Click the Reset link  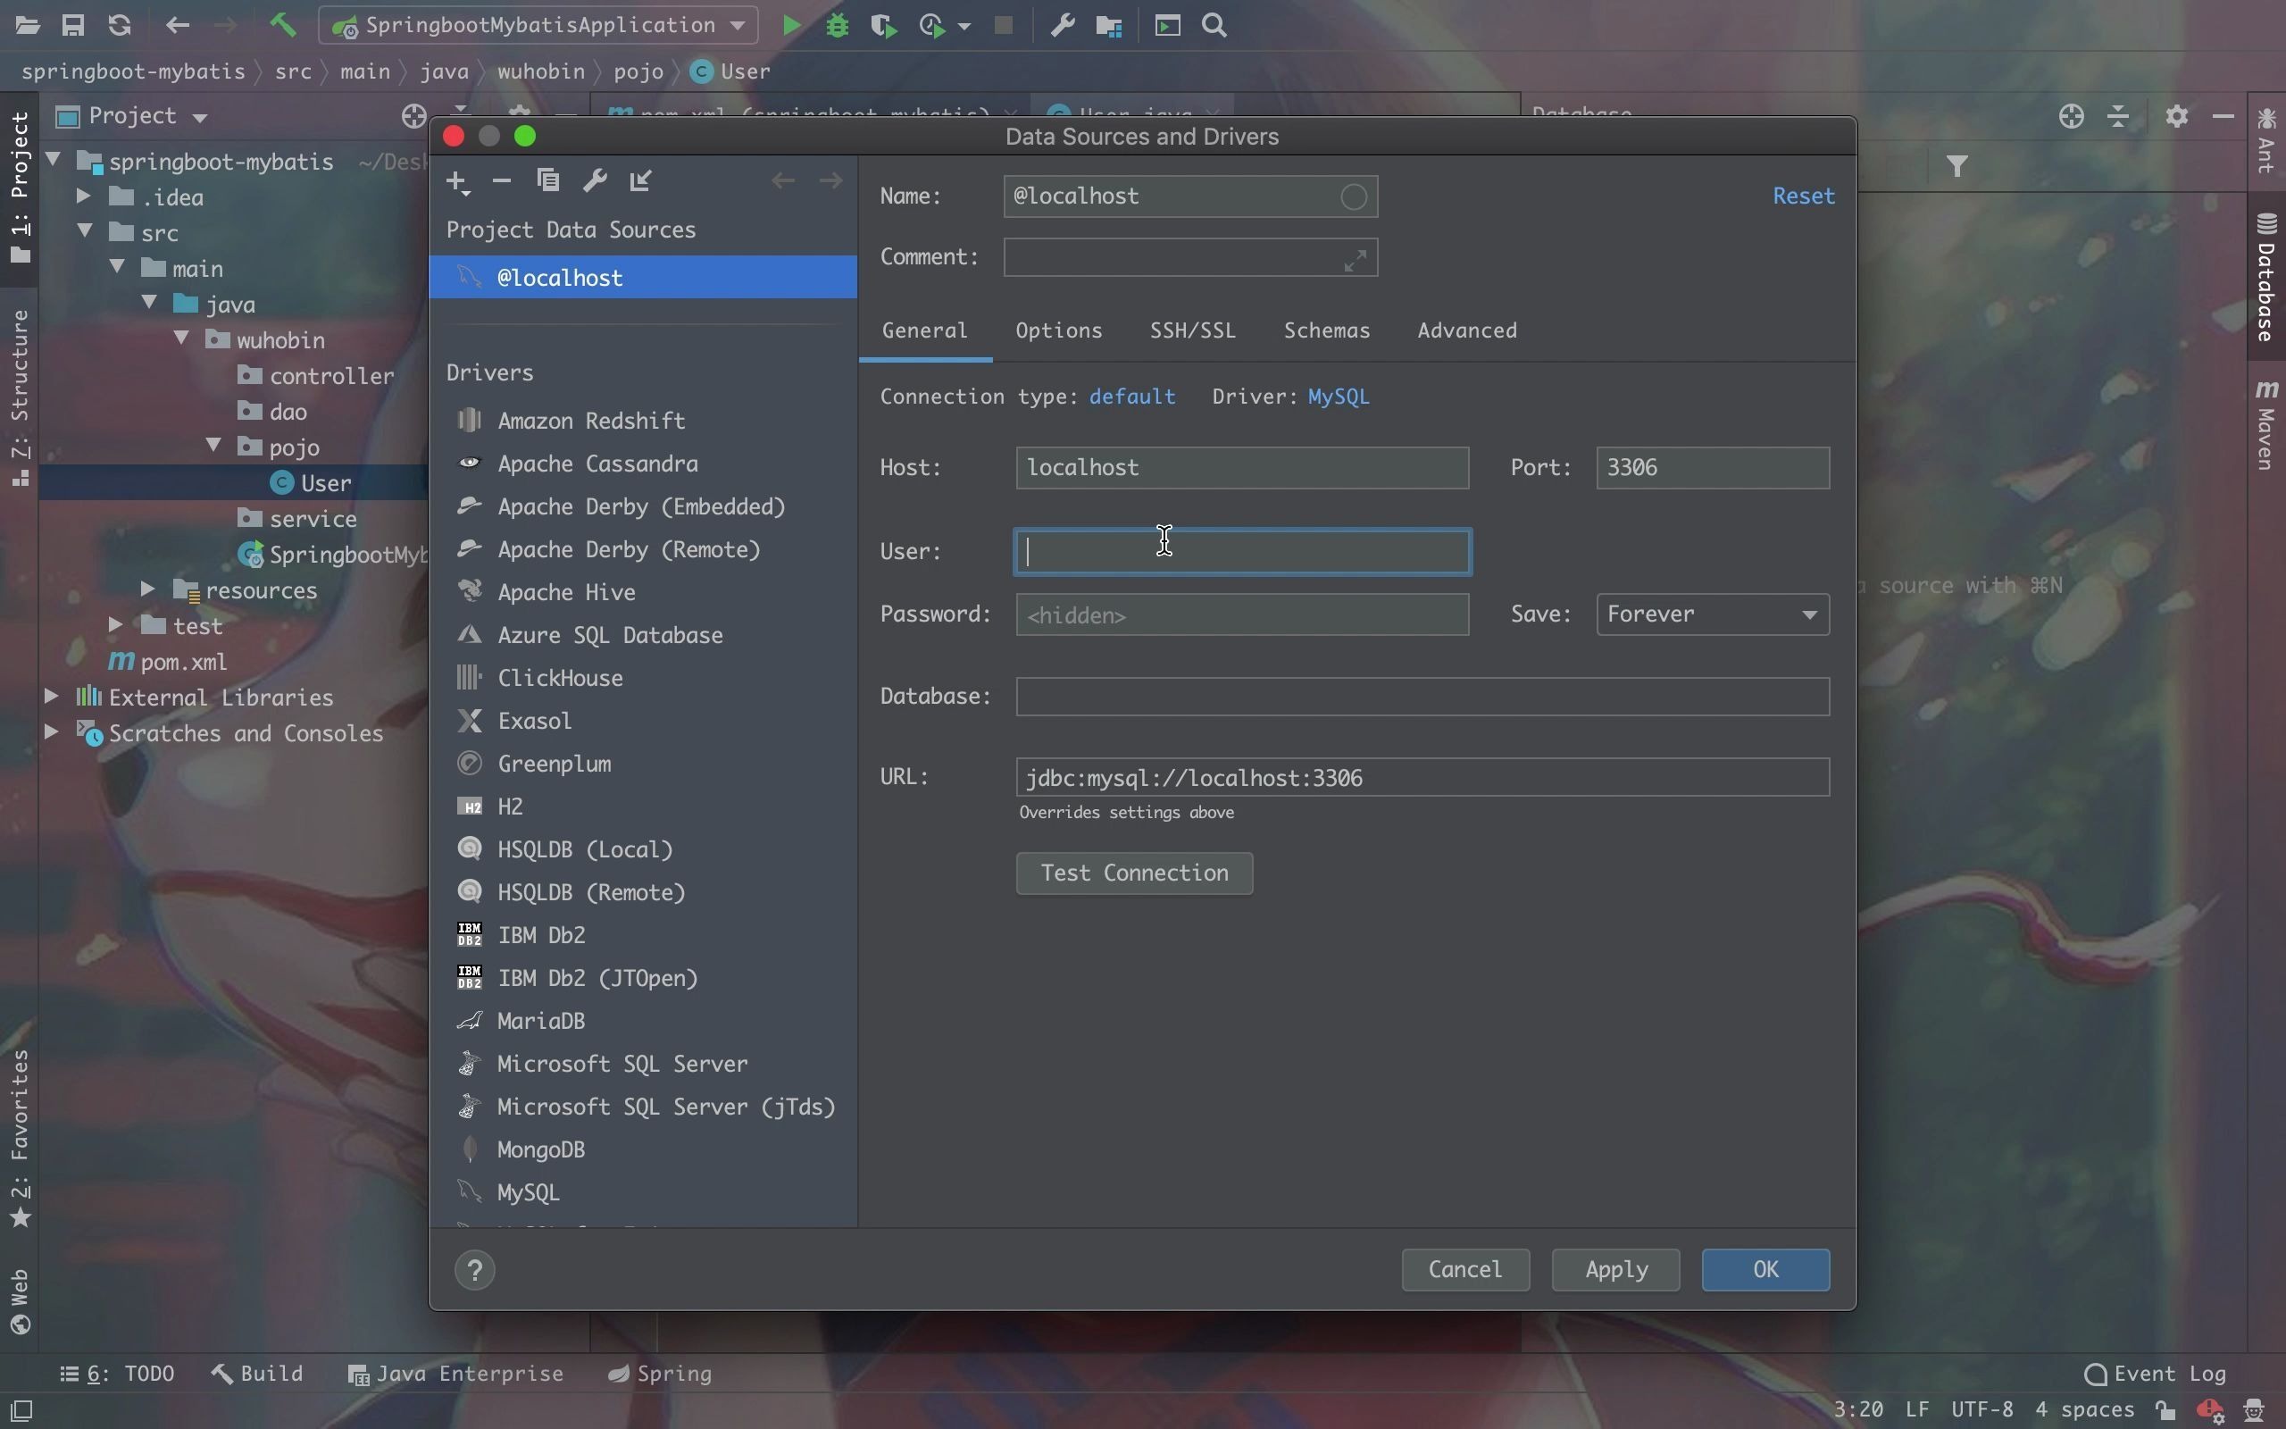click(x=1802, y=196)
